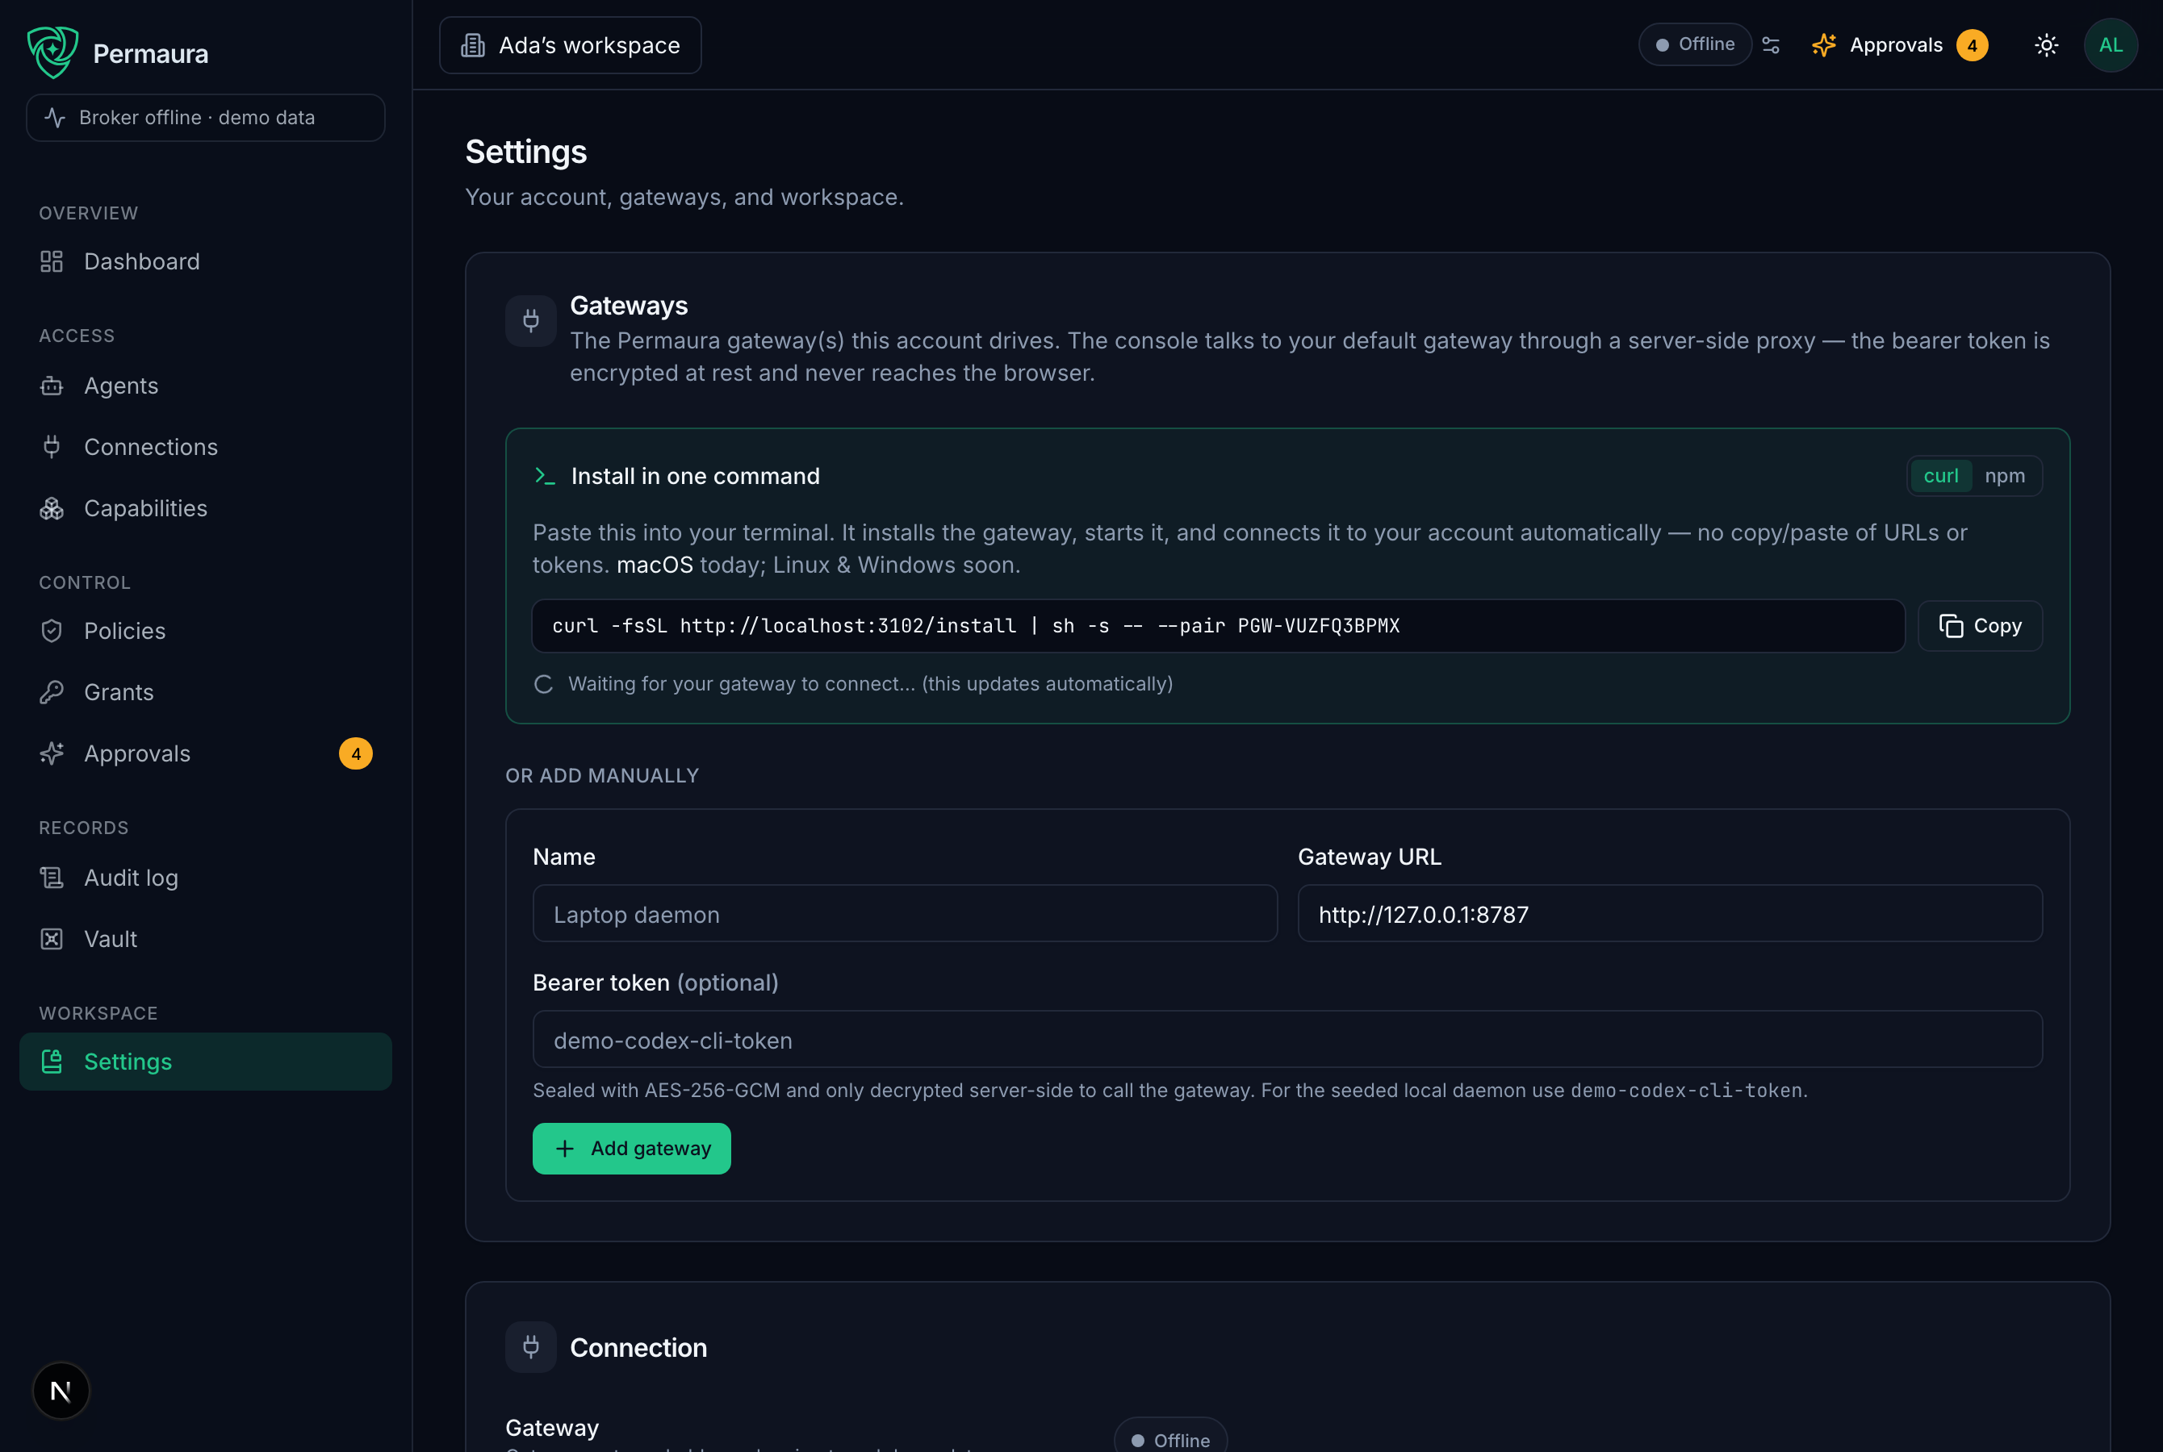Click the Grants key icon
2163x1452 pixels.
tap(52, 693)
